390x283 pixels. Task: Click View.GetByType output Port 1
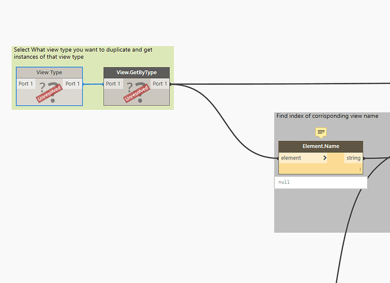tap(160, 84)
